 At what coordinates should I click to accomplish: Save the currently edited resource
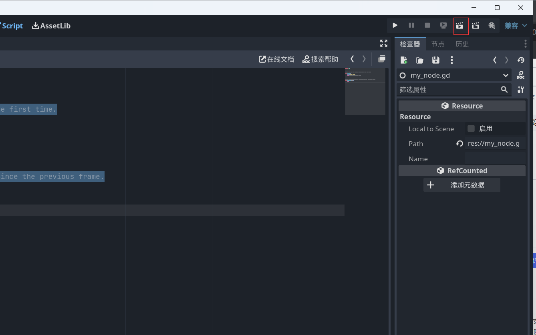pyautogui.click(x=436, y=60)
